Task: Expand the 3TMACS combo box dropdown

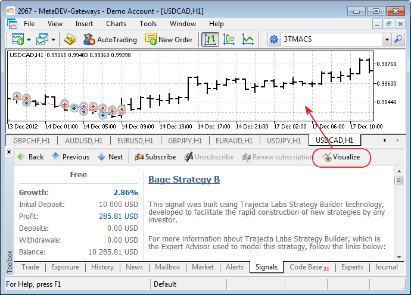Action: point(387,40)
